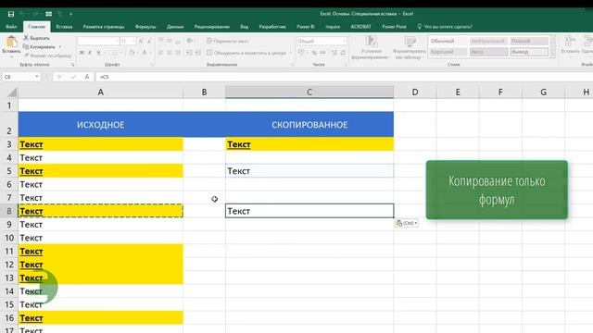Toggle center horizontal alignment

point(169,53)
